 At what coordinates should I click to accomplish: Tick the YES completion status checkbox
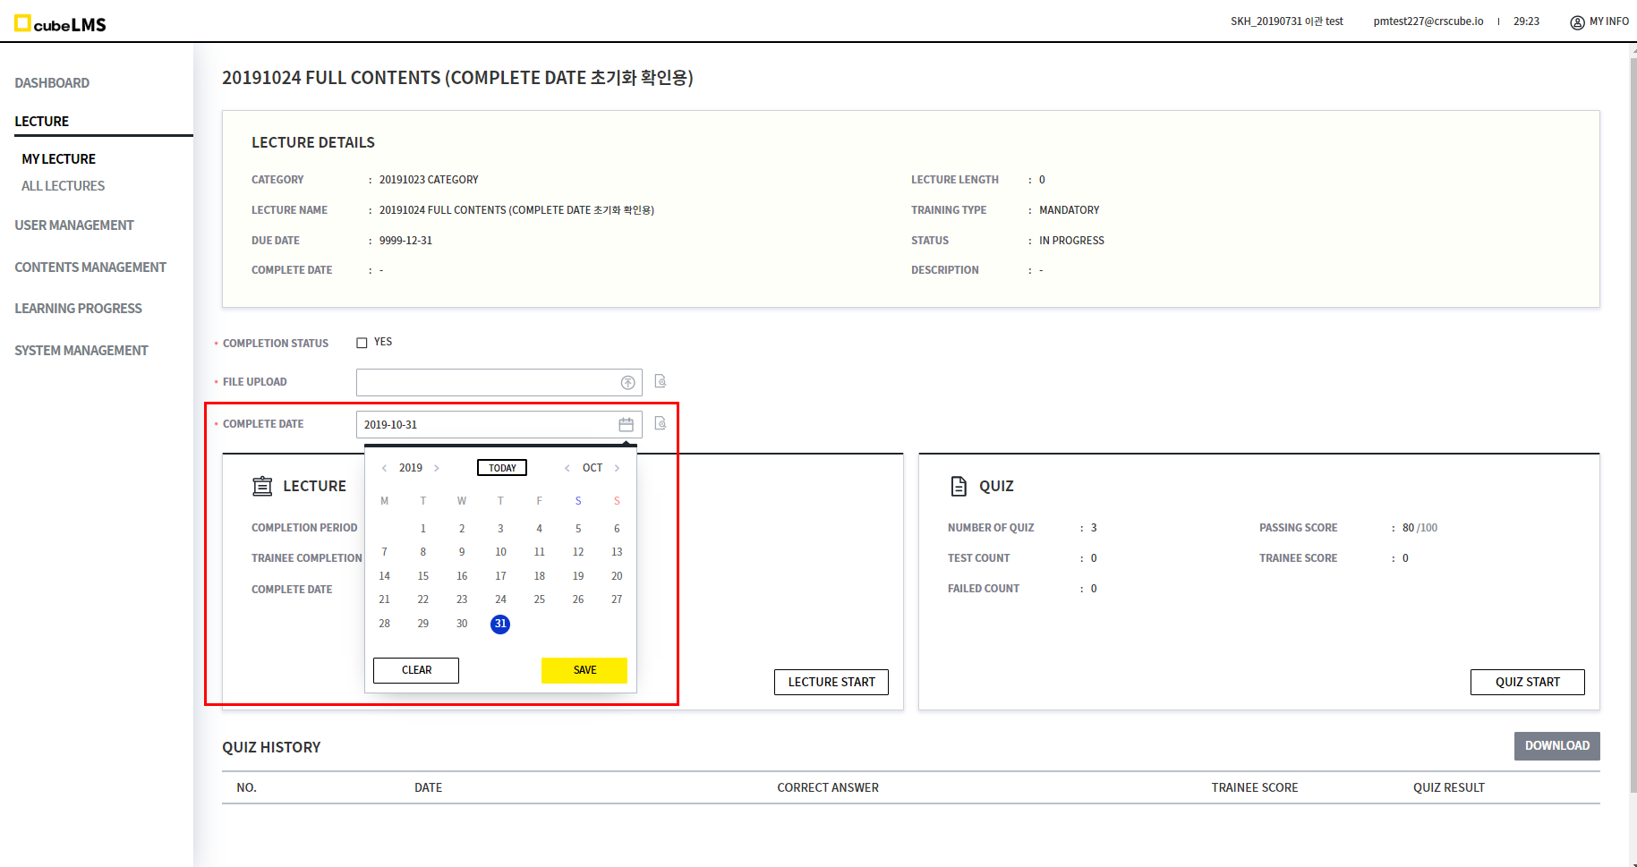pos(362,343)
